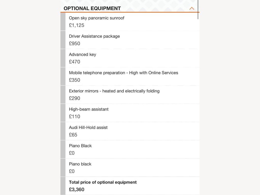Image resolution: width=260 pixels, height=195 pixels.
Task: Click grey marker beside High-beam assistant
Action: click(63, 113)
